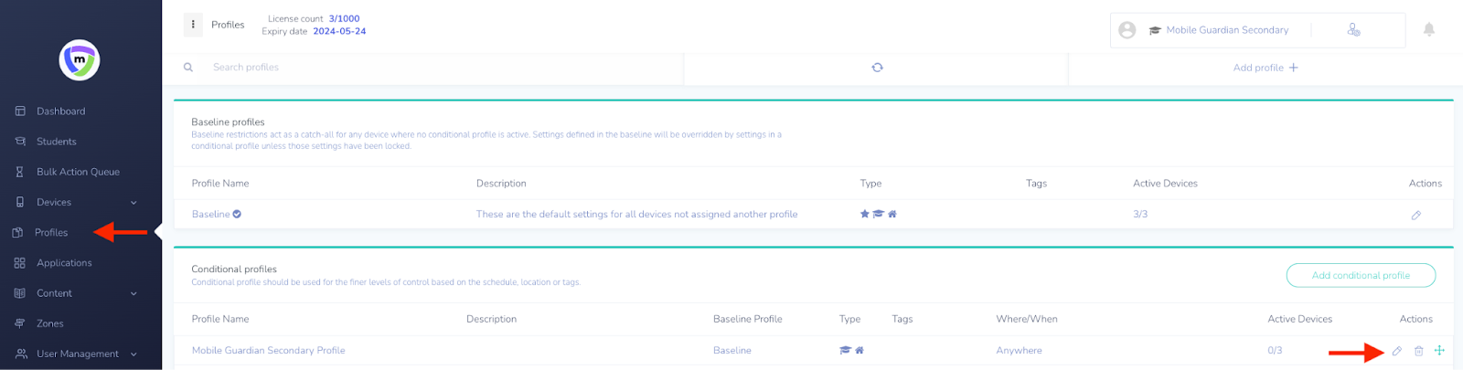Open the Mobile Guardian logo home

click(80, 60)
